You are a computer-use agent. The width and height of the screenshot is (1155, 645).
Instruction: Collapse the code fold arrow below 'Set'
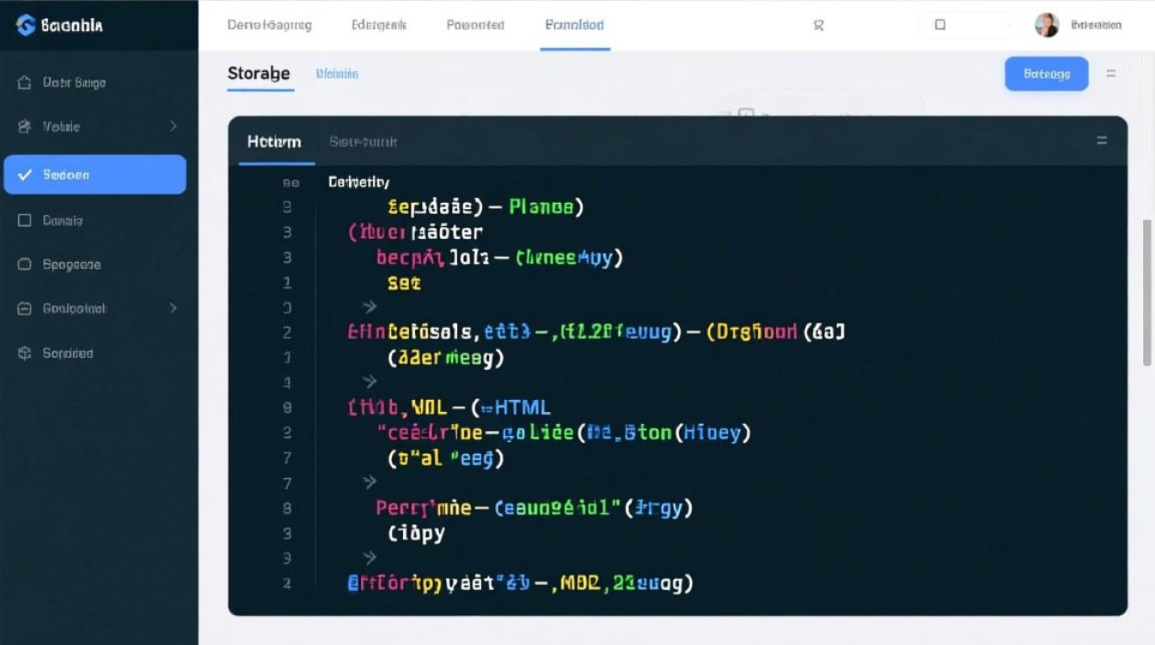[370, 306]
